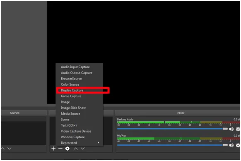Viewport: 241px width, 161px height.
Task: Click the Scenes list area
Action: [x=24, y=131]
